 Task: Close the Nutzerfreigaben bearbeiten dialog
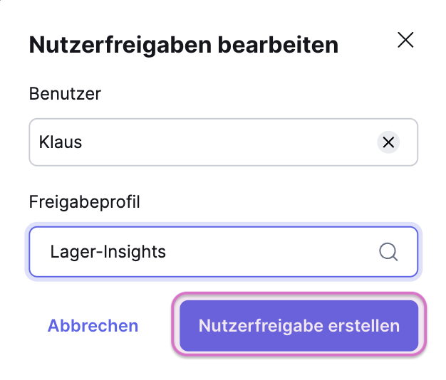[x=405, y=40]
